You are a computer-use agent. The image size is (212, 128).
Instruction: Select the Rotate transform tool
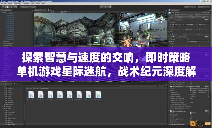point(12,7)
